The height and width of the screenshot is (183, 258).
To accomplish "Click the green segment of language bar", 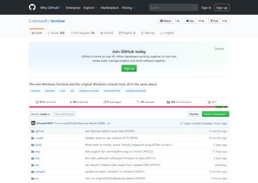I will pyautogui.click(x=219, y=107).
